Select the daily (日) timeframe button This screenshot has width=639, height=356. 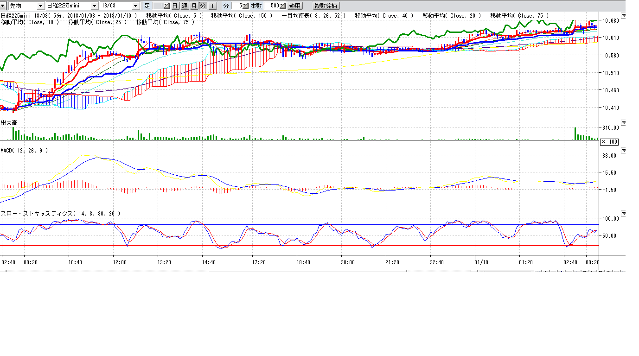click(175, 6)
